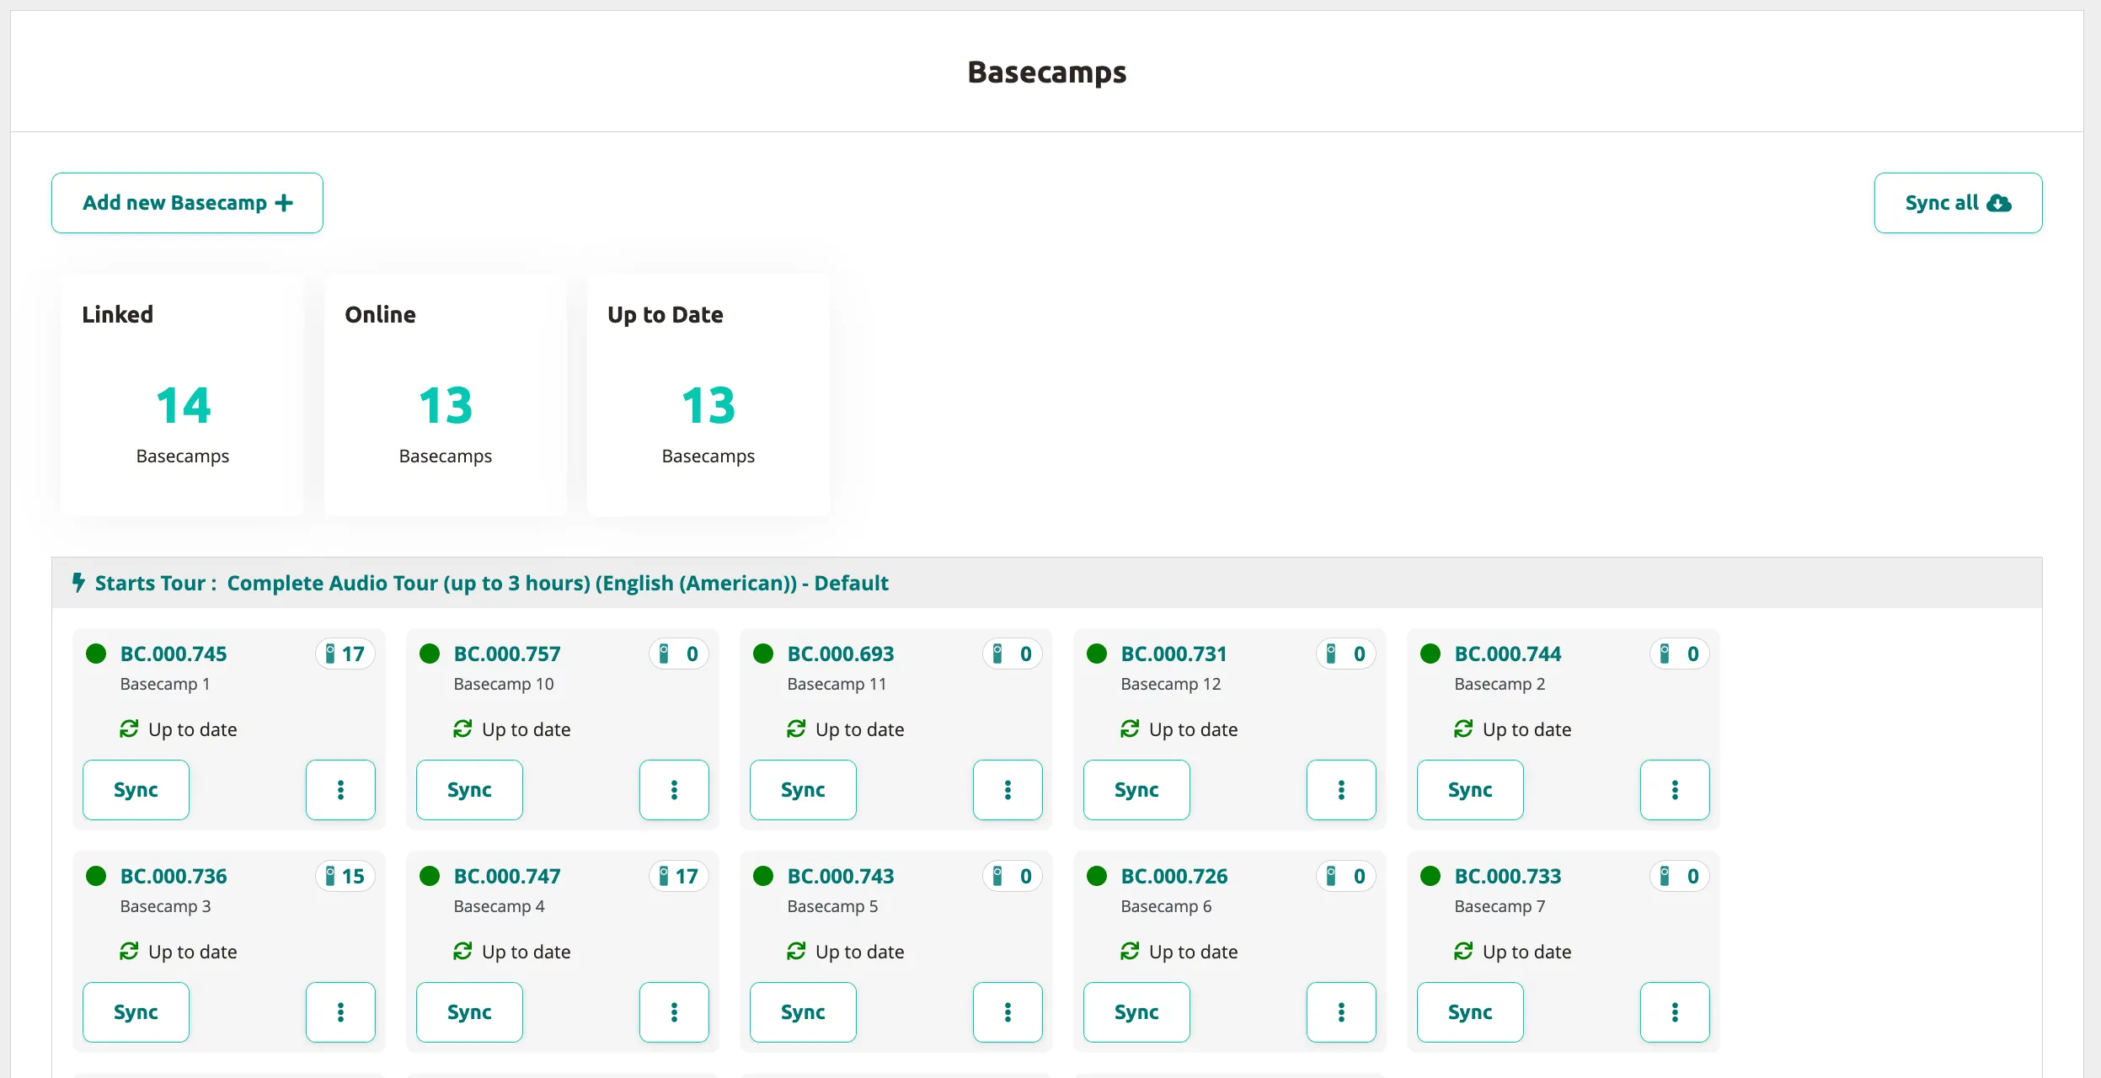Image resolution: width=2101 pixels, height=1078 pixels.
Task: Click the device count badge on BC.000.731
Action: [x=1346, y=654]
